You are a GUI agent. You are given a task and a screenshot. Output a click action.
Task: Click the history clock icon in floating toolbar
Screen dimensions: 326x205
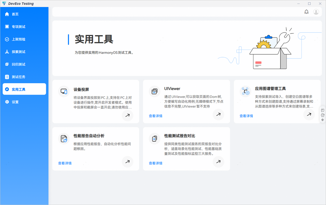pos(322,115)
